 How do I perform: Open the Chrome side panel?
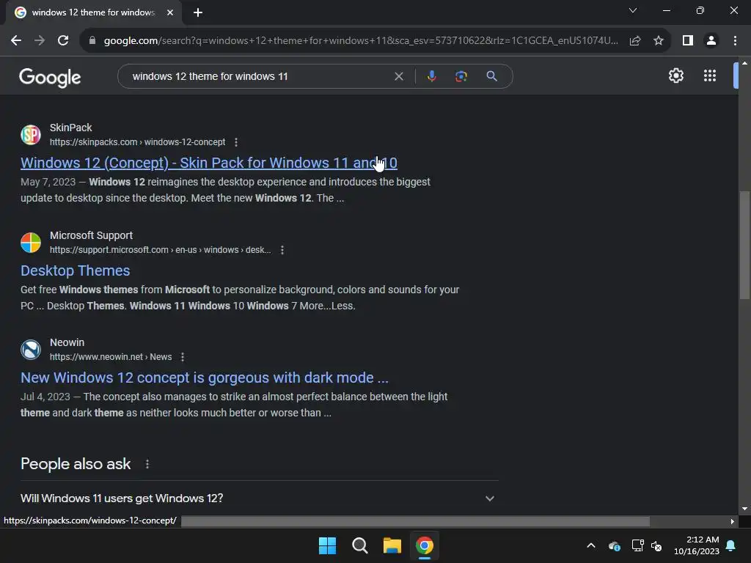pyautogui.click(x=688, y=41)
